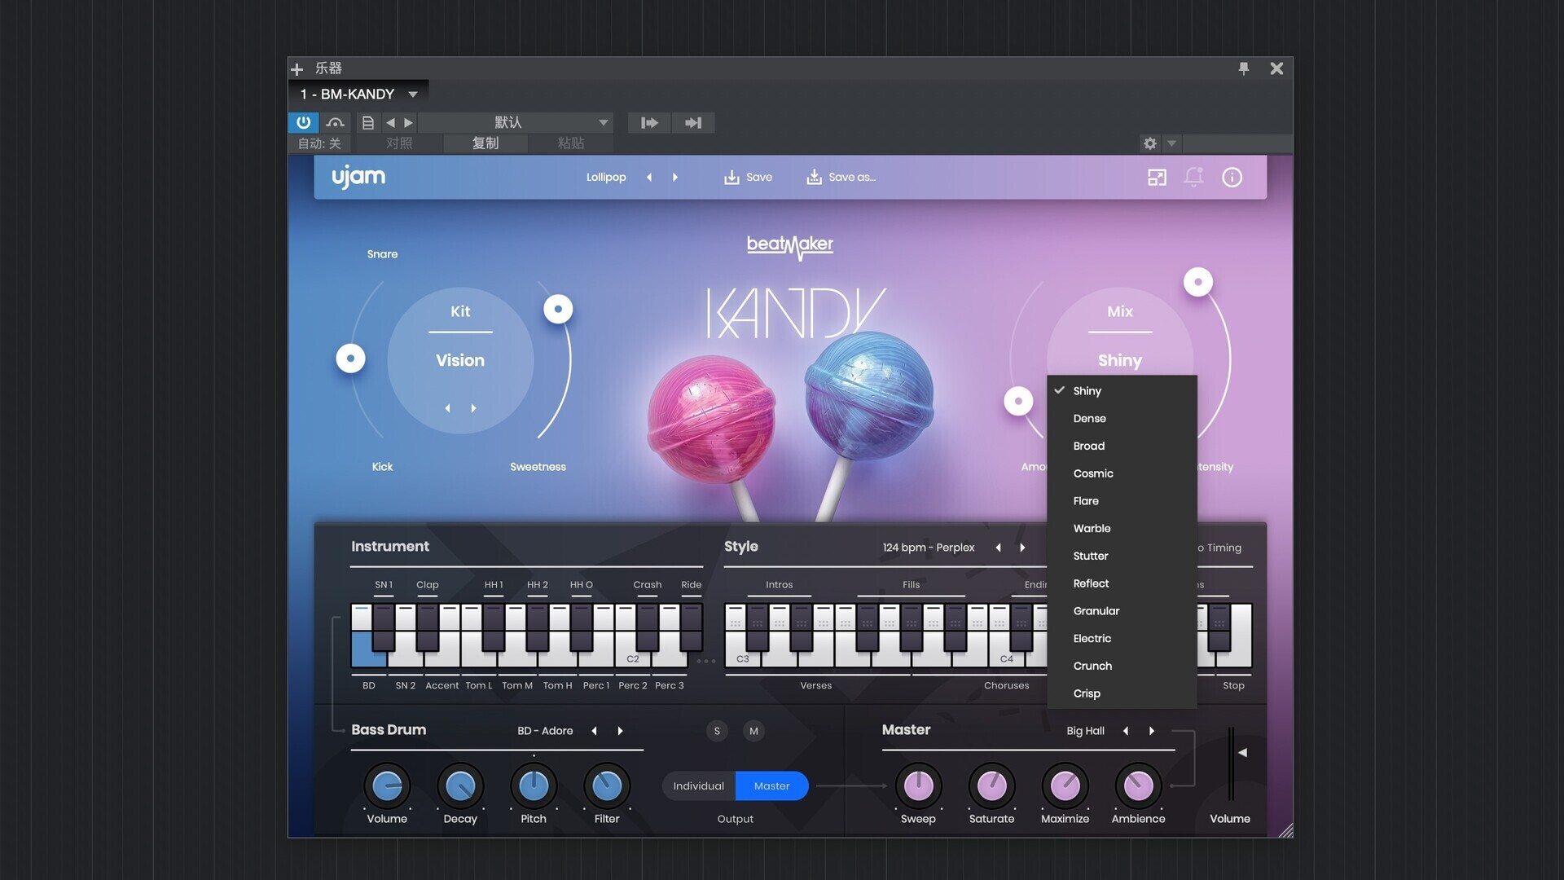Click the 对照 compare button
Viewport: 1564px width, 880px height.
pos(399,143)
